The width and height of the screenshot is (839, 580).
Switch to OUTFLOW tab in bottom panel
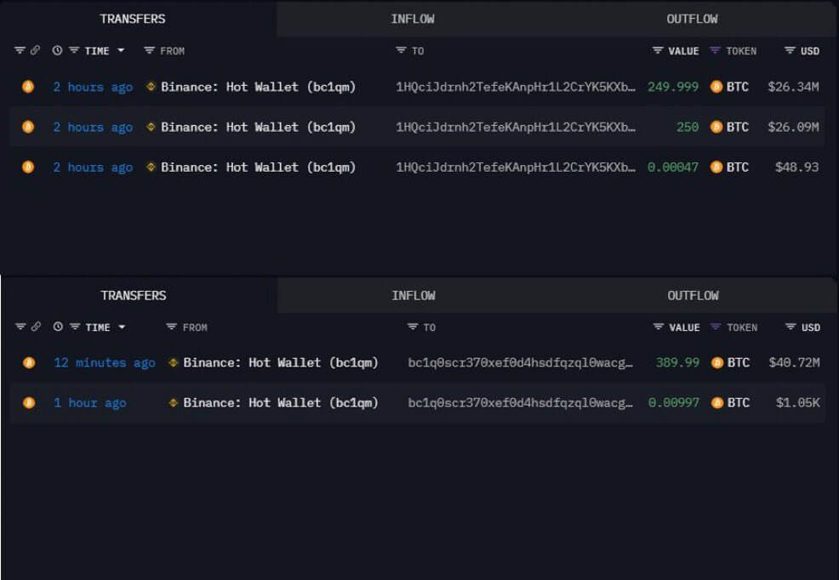(x=693, y=296)
